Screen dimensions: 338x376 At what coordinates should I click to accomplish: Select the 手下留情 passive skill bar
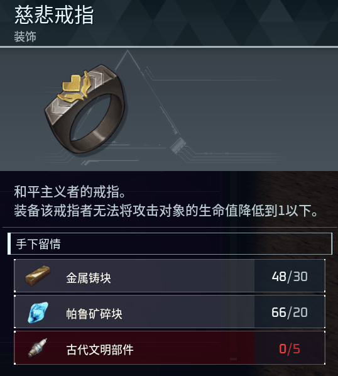tap(170, 243)
